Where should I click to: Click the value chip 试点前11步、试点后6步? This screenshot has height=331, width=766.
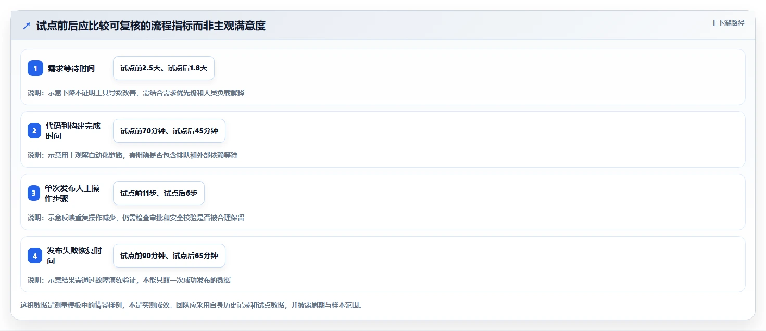coord(159,193)
